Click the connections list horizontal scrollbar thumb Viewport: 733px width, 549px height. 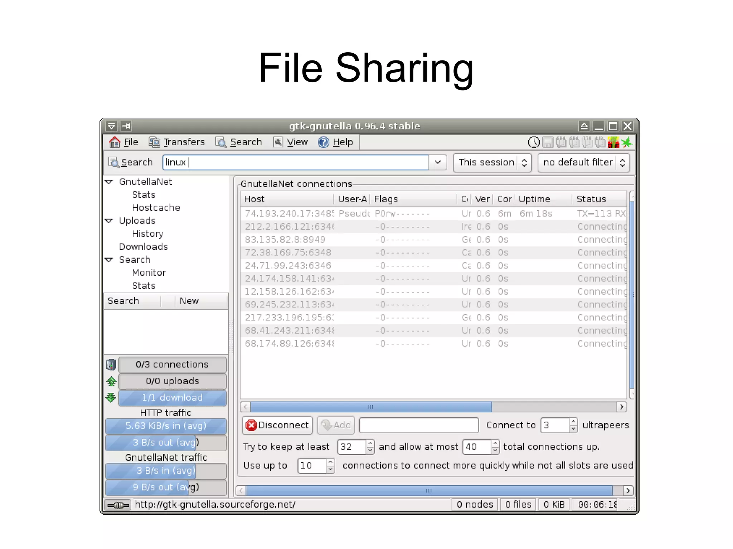[x=371, y=407]
